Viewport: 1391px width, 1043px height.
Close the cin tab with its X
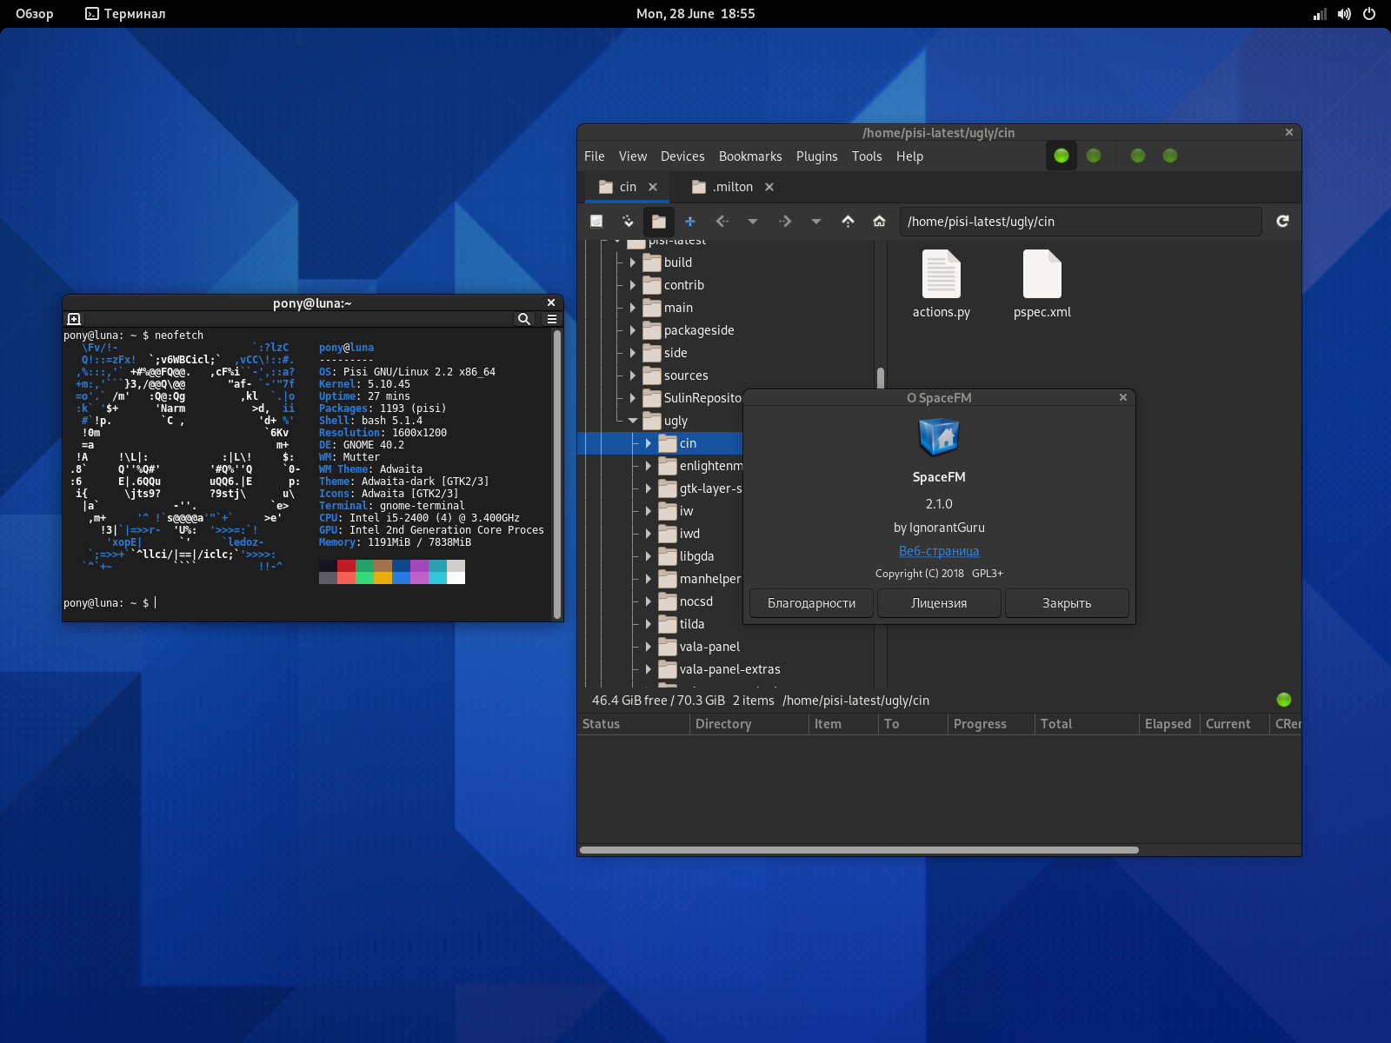click(653, 187)
